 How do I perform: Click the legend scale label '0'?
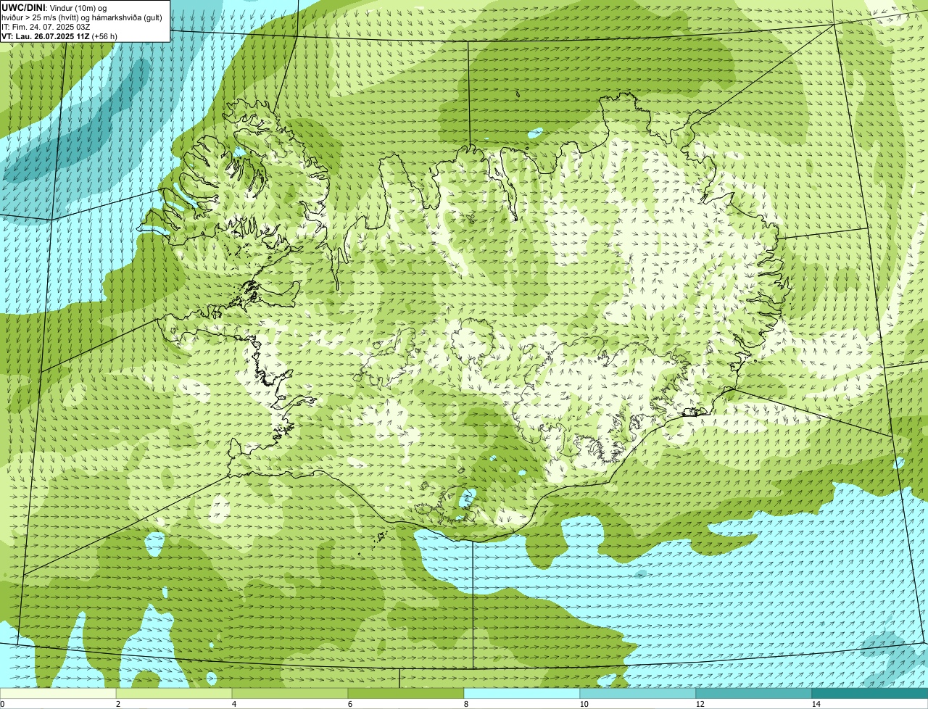click(2, 704)
